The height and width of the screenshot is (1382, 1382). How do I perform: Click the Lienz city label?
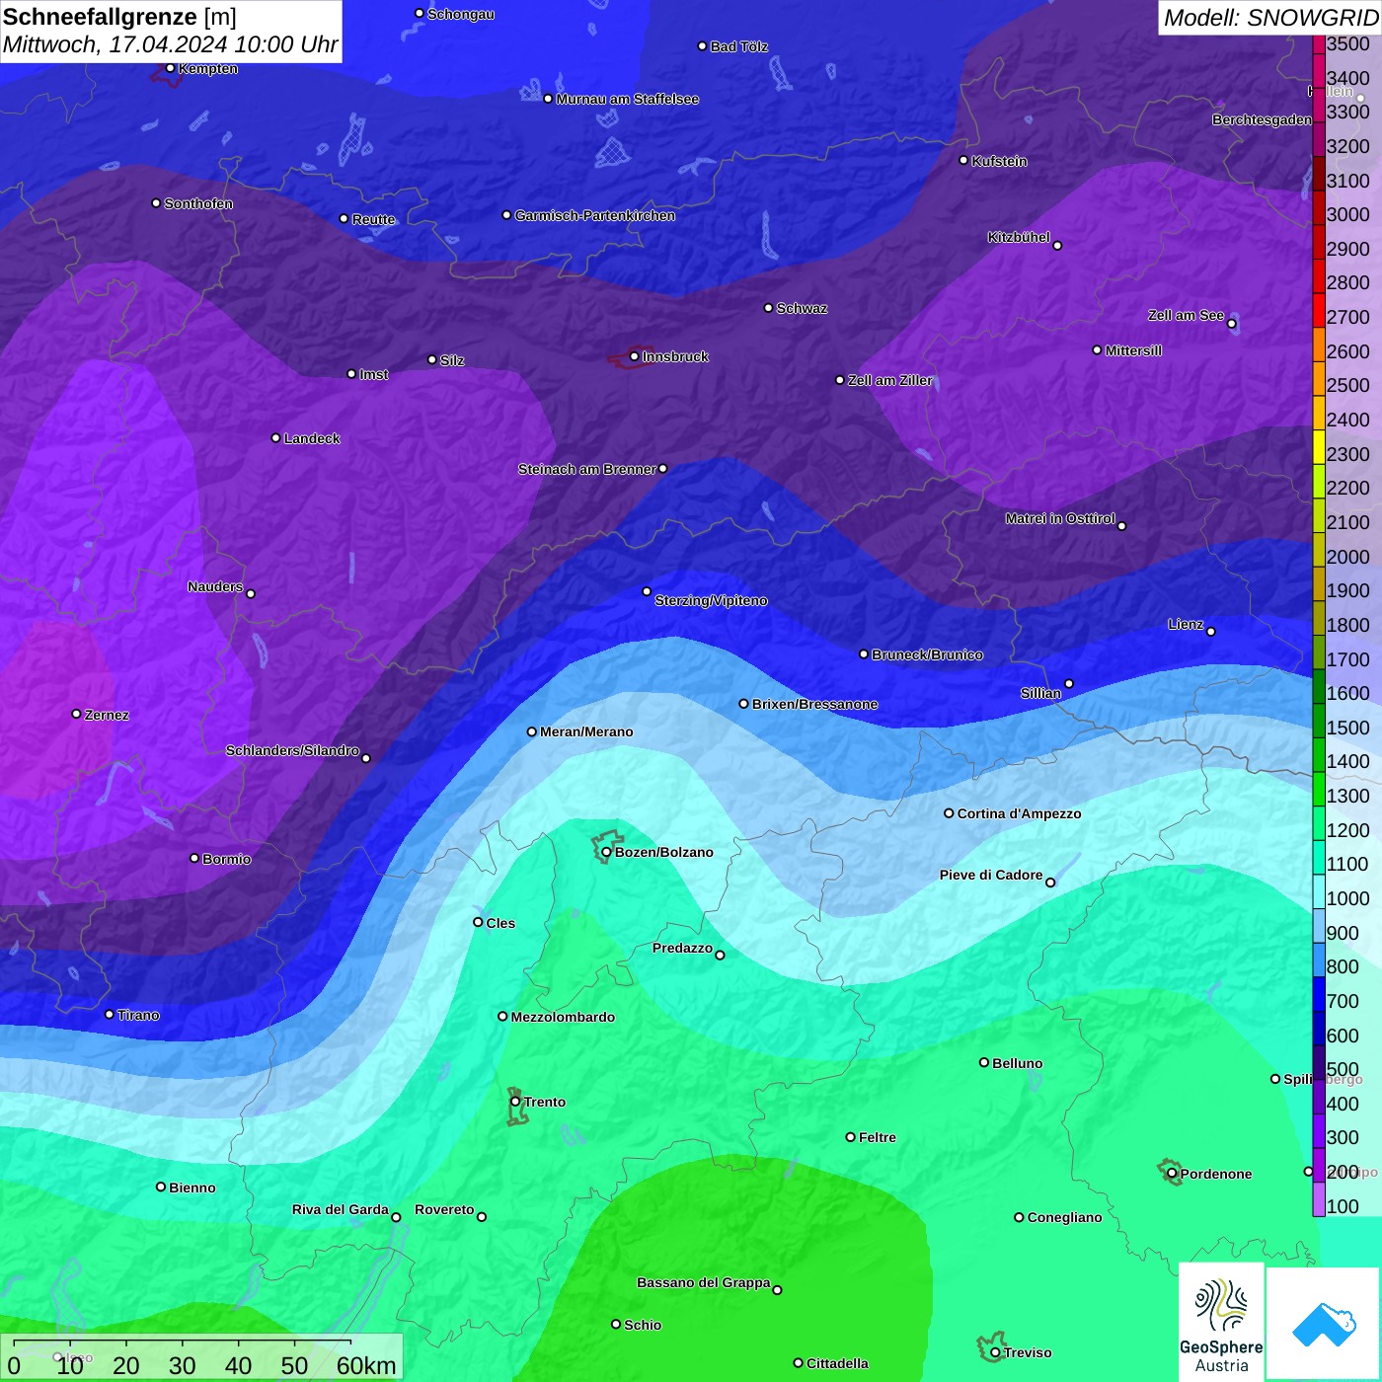[x=1186, y=624]
